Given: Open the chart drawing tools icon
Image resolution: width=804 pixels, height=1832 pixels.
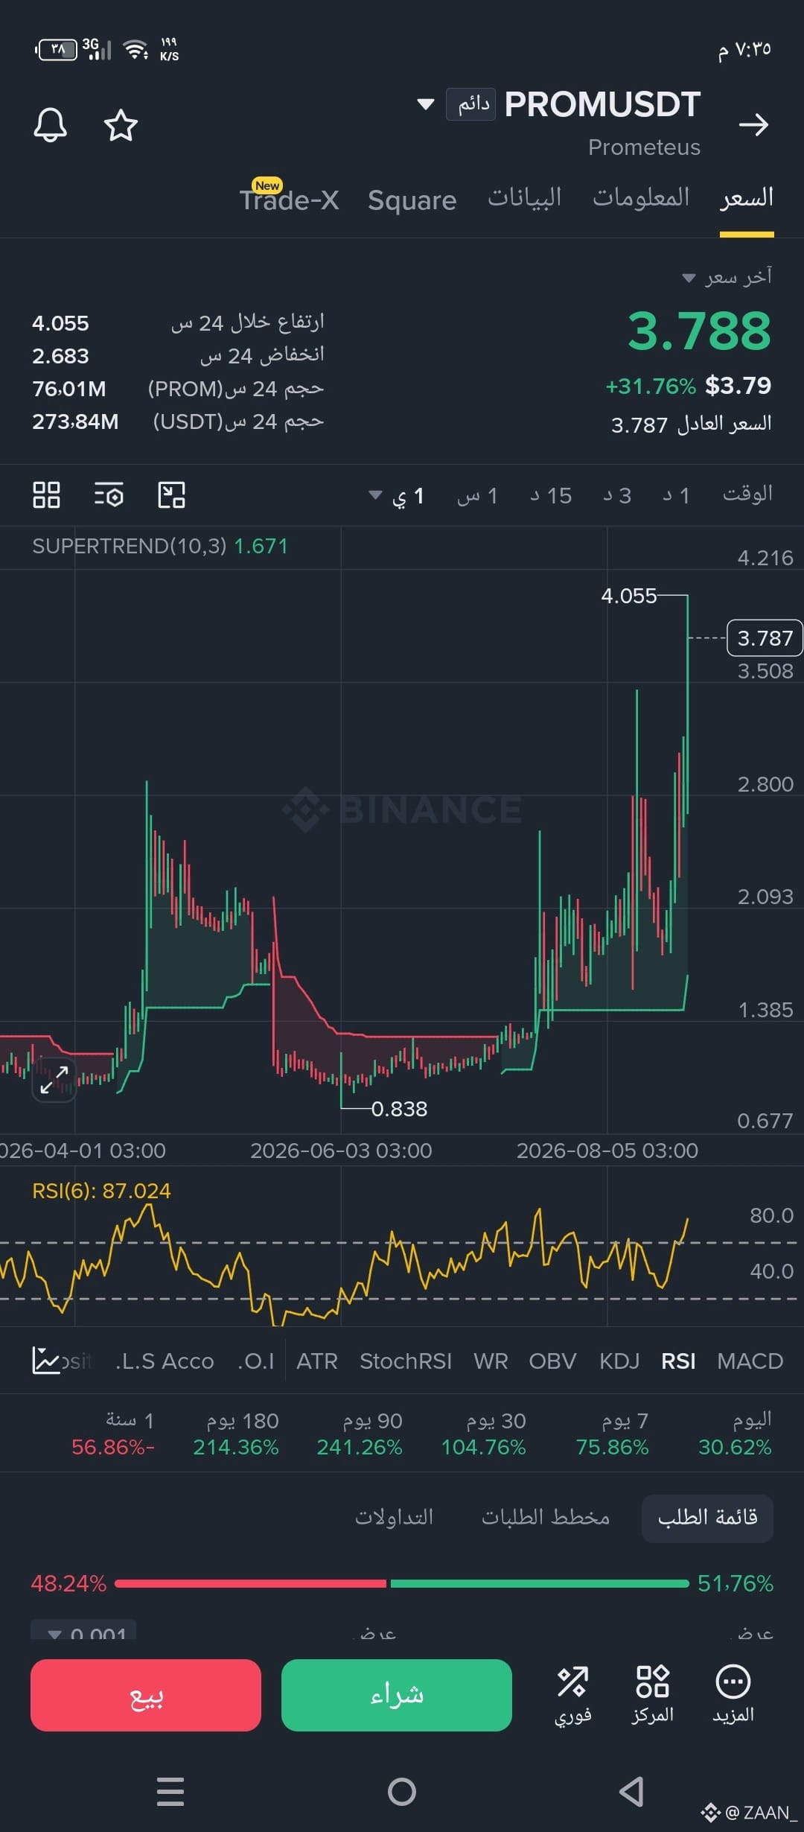Looking at the screenshot, I should (171, 494).
